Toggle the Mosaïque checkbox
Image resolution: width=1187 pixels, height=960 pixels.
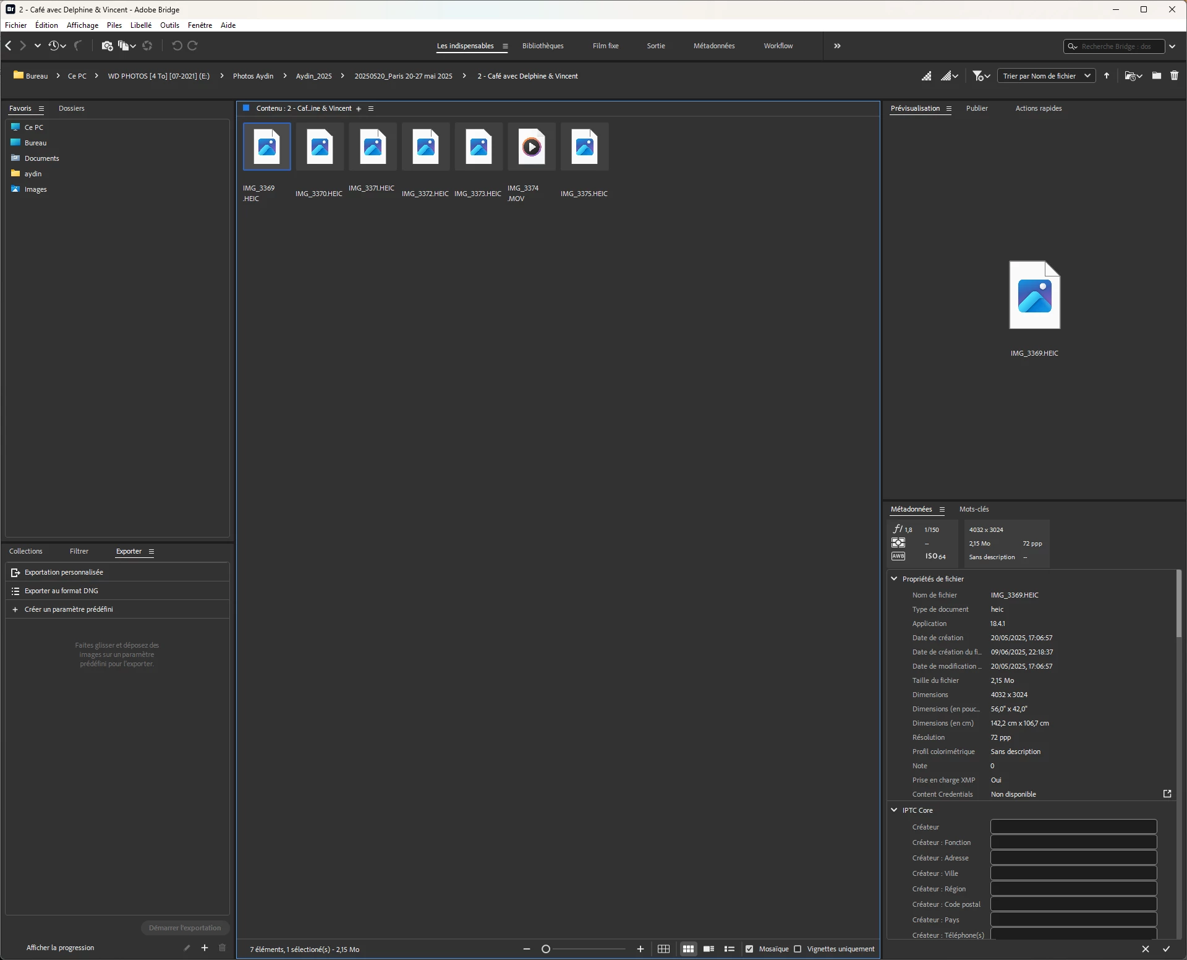(749, 949)
